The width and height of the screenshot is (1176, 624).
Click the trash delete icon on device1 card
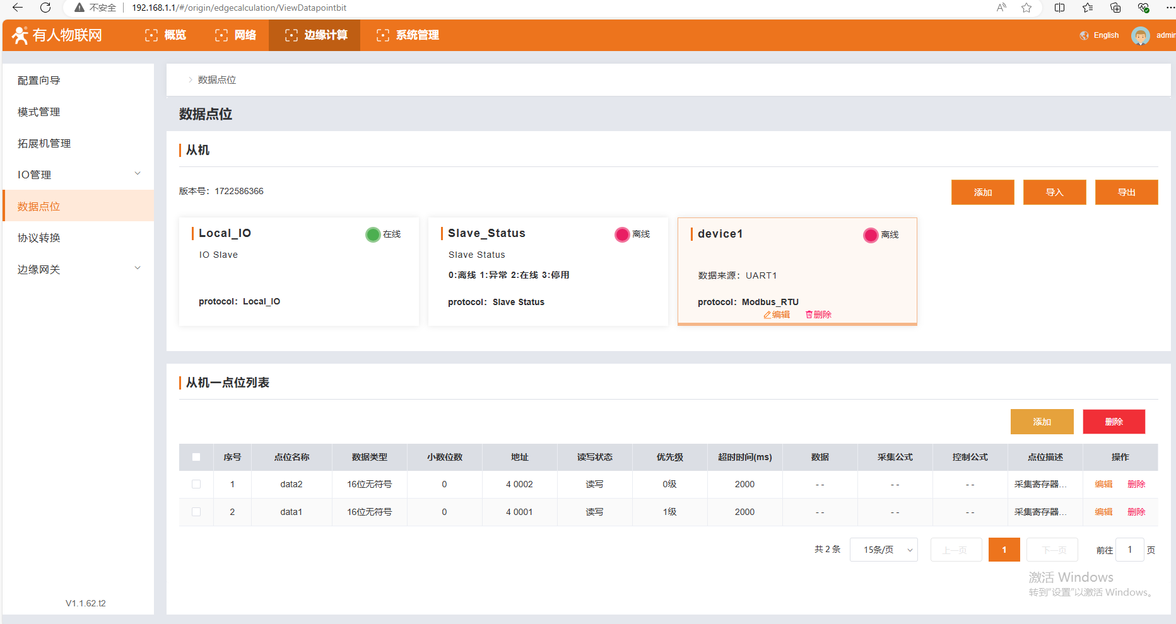coord(809,315)
